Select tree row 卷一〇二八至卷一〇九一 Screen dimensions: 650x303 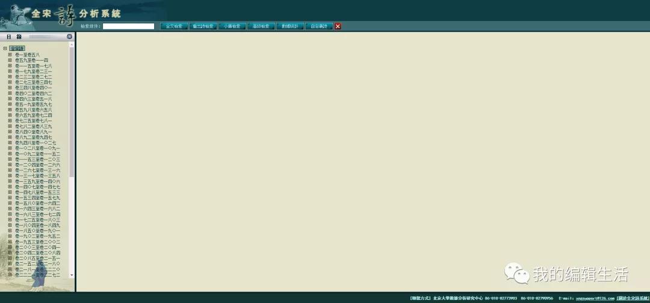(x=38, y=148)
